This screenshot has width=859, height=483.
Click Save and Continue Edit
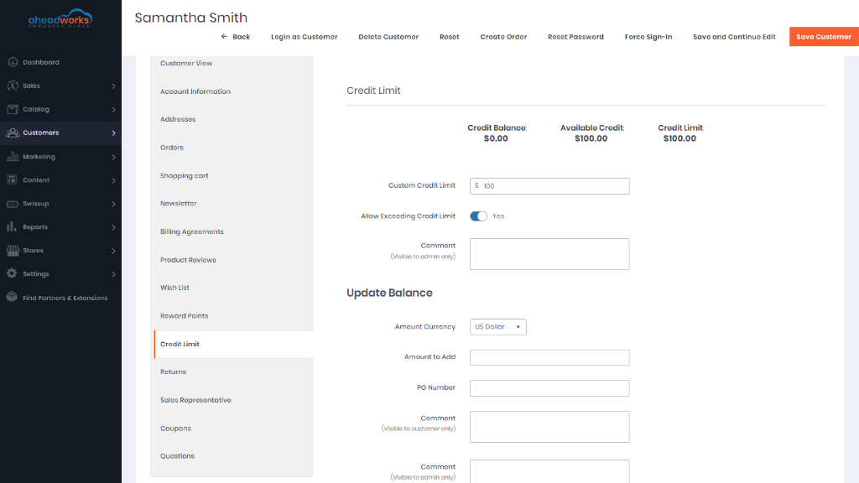734,37
